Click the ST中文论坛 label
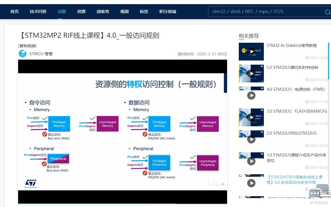This screenshot has height=207, width=331. pos(319,203)
